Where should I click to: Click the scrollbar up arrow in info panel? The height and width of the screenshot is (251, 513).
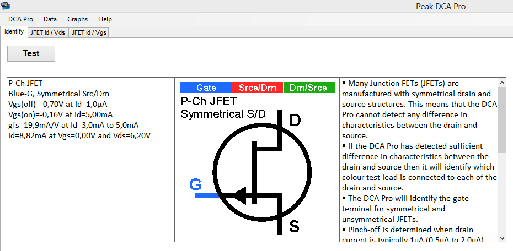point(501,82)
